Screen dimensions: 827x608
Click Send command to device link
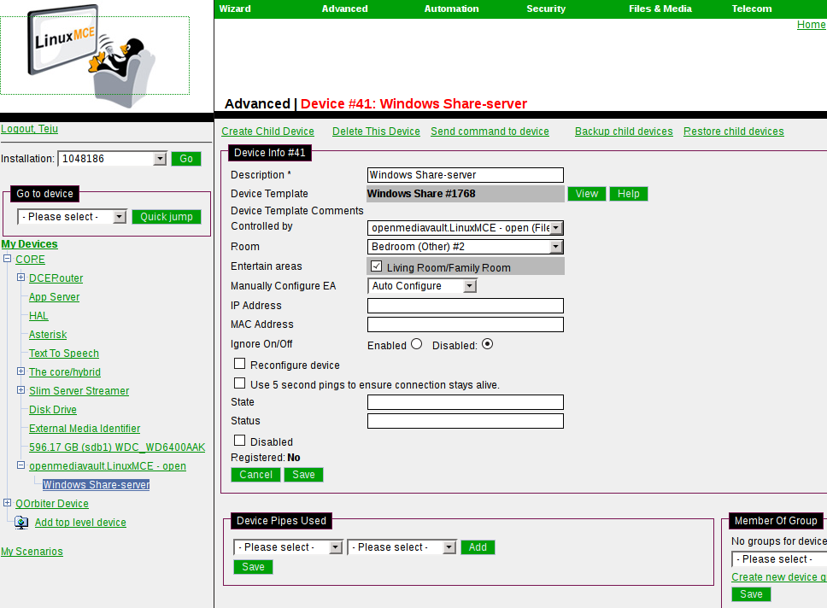490,132
